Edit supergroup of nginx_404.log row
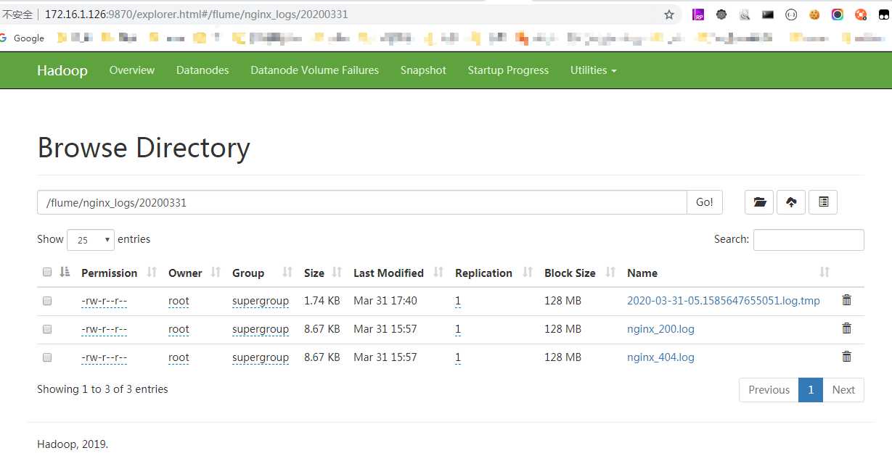 [261, 357]
